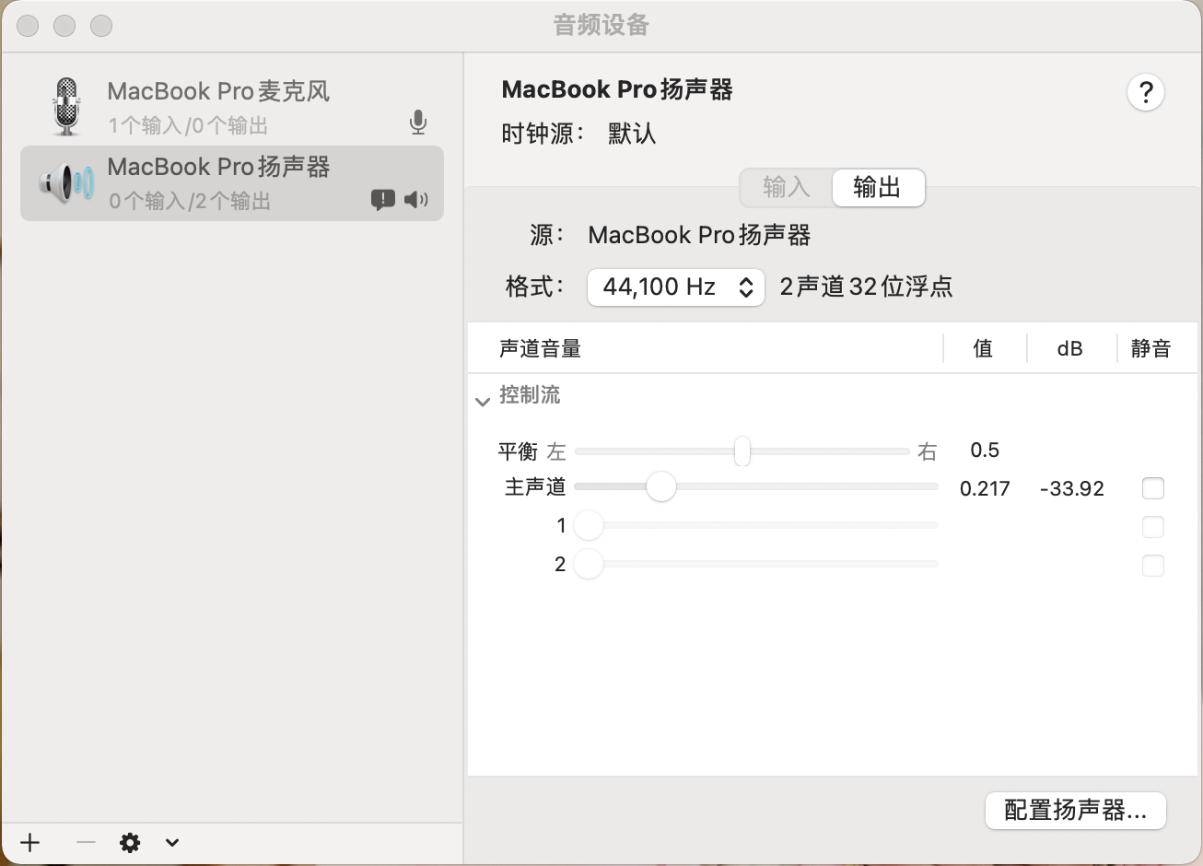Select MacBook Pro麦克风 in device list

(x=232, y=107)
